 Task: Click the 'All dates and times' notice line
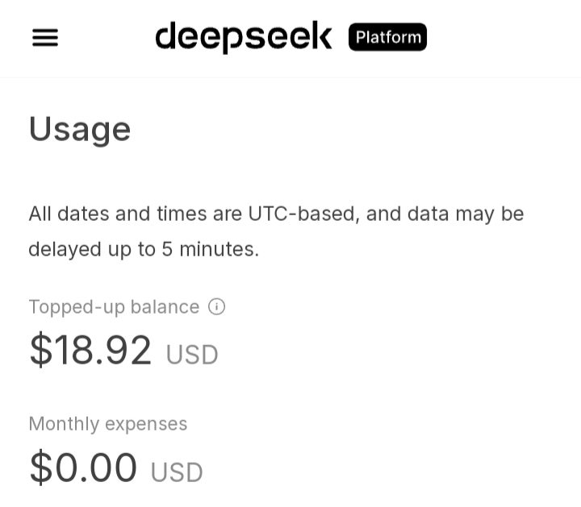pyautogui.click(x=276, y=214)
